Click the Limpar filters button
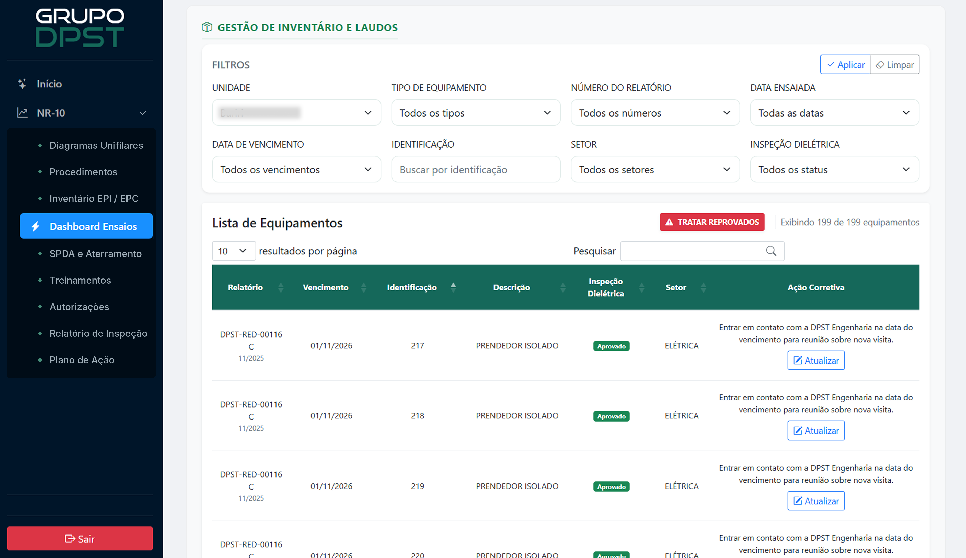 coord(895,64)
